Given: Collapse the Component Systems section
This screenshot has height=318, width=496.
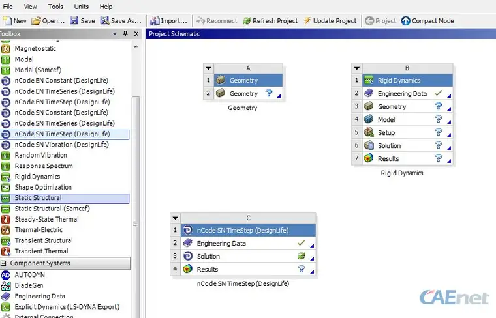Looking at the screenshot, I should [x=3, y=263].
